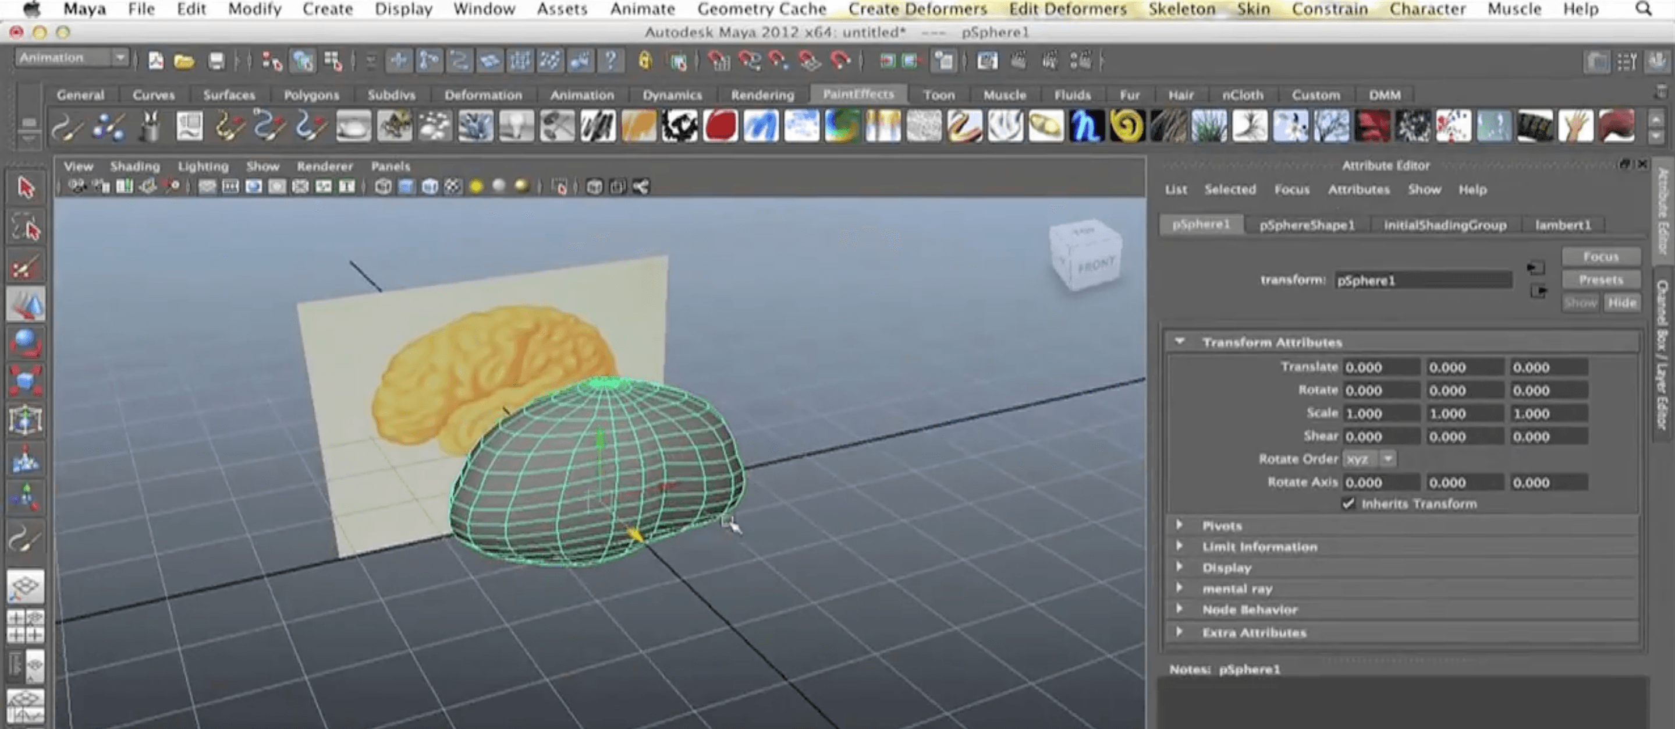Expand the Pivots section
The image size is (1675, 729).
pos(1179,524)
